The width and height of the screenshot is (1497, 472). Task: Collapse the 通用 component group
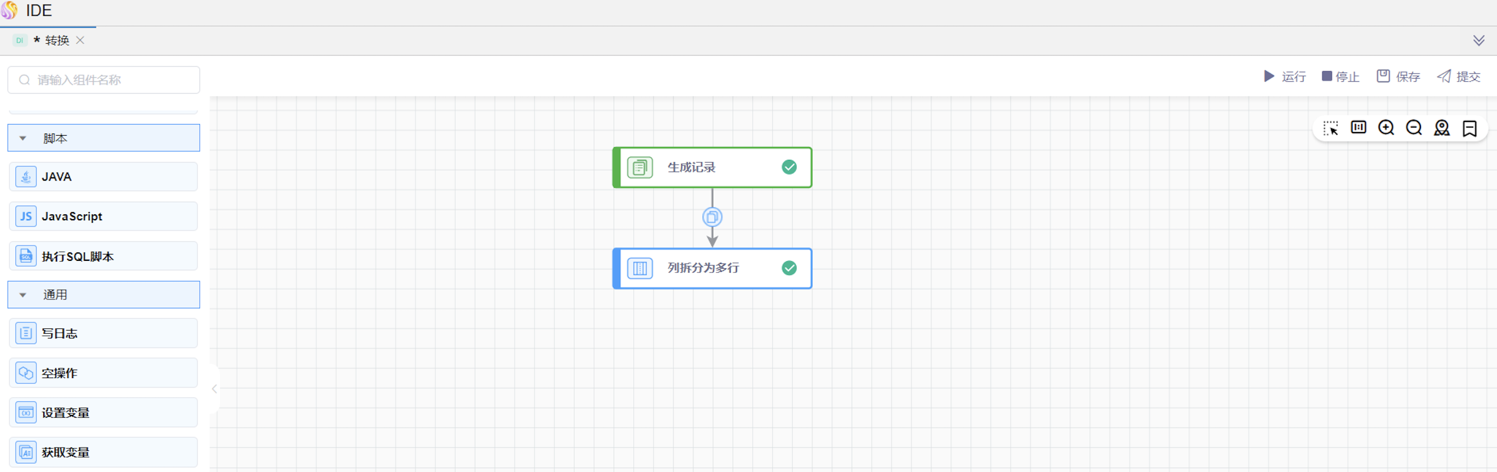pyautogui.click(x=23, y=295)
